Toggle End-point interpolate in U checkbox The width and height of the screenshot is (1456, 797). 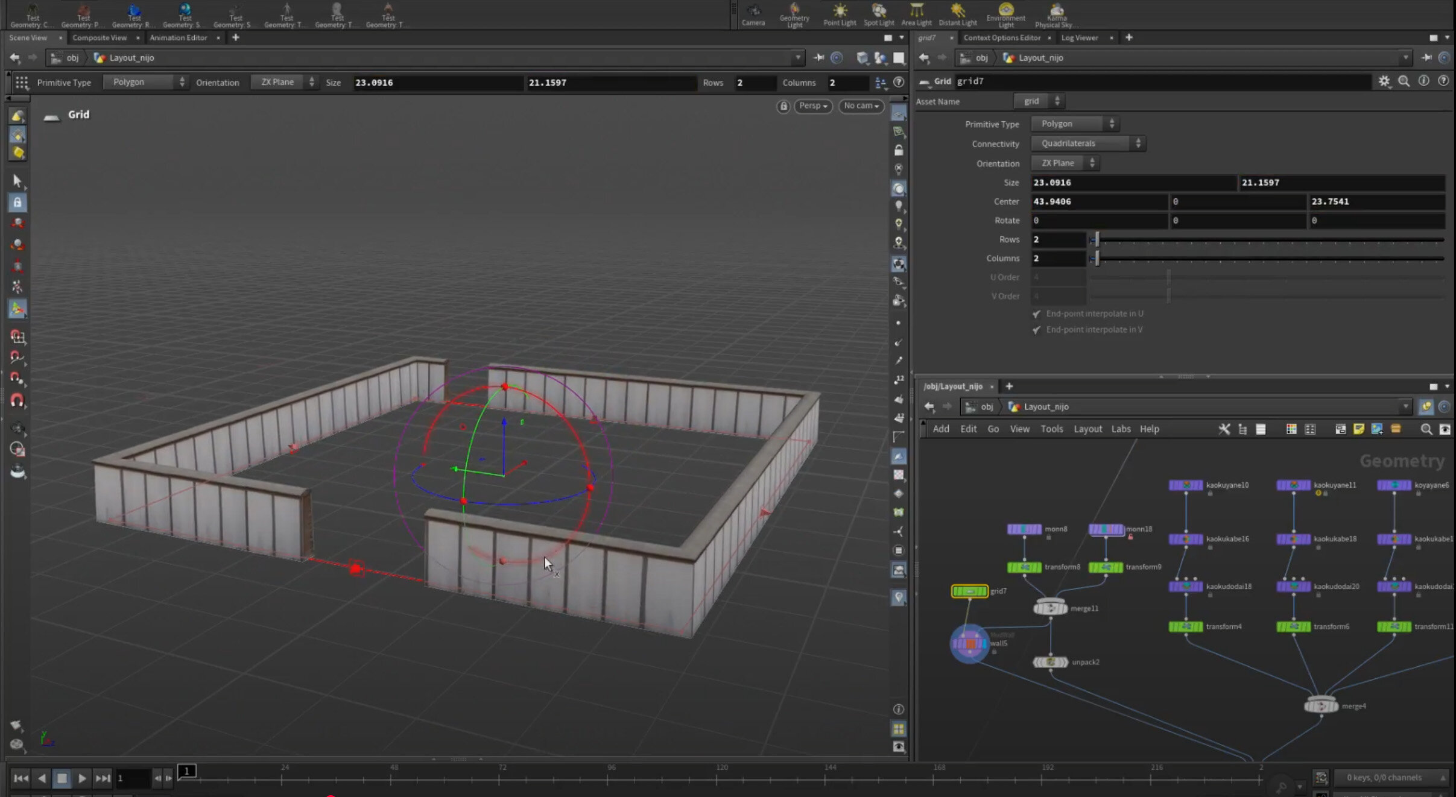click(1036, 314)
